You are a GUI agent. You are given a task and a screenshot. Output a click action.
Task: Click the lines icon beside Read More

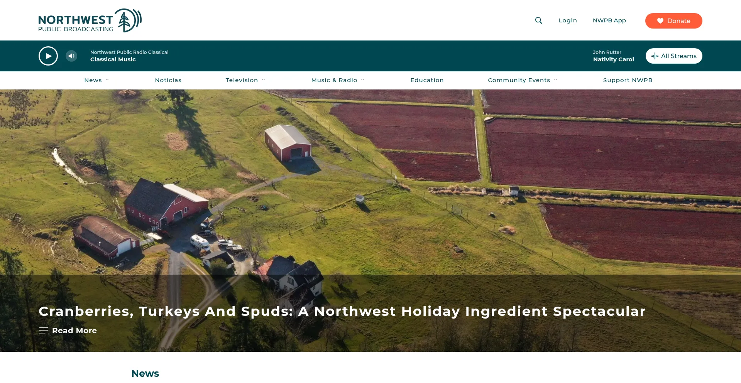point(43,331)
